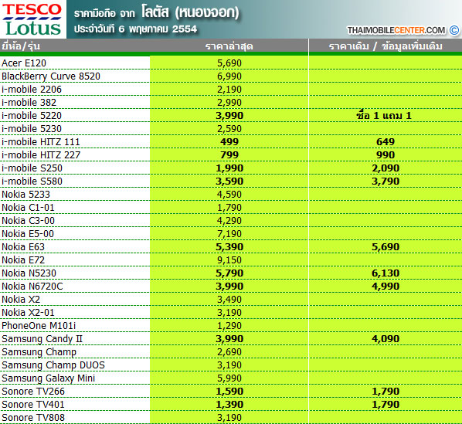462x424 pixels.
Task: Click the Tesco Lotus logo
Action: (x=33, y=19)
